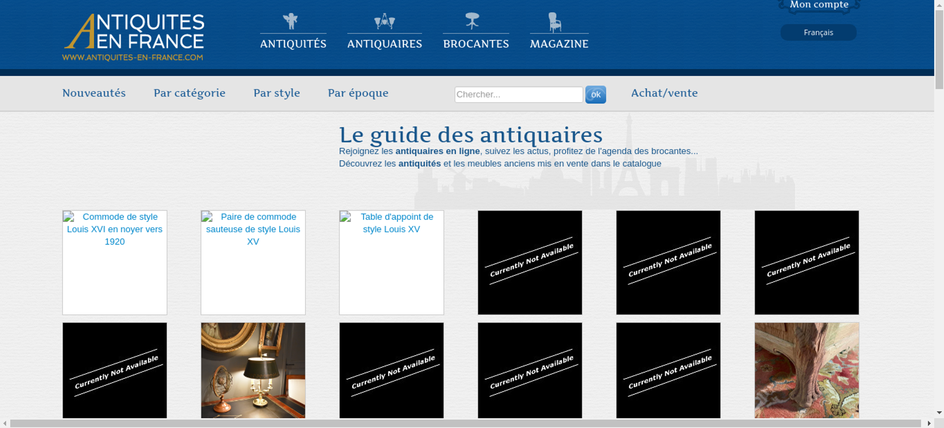Click the cherub icon above Antiquités
944x428 pixels.
pos(291,21)
